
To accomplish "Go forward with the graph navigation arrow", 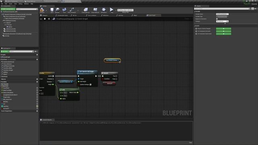I will (49, 19).
